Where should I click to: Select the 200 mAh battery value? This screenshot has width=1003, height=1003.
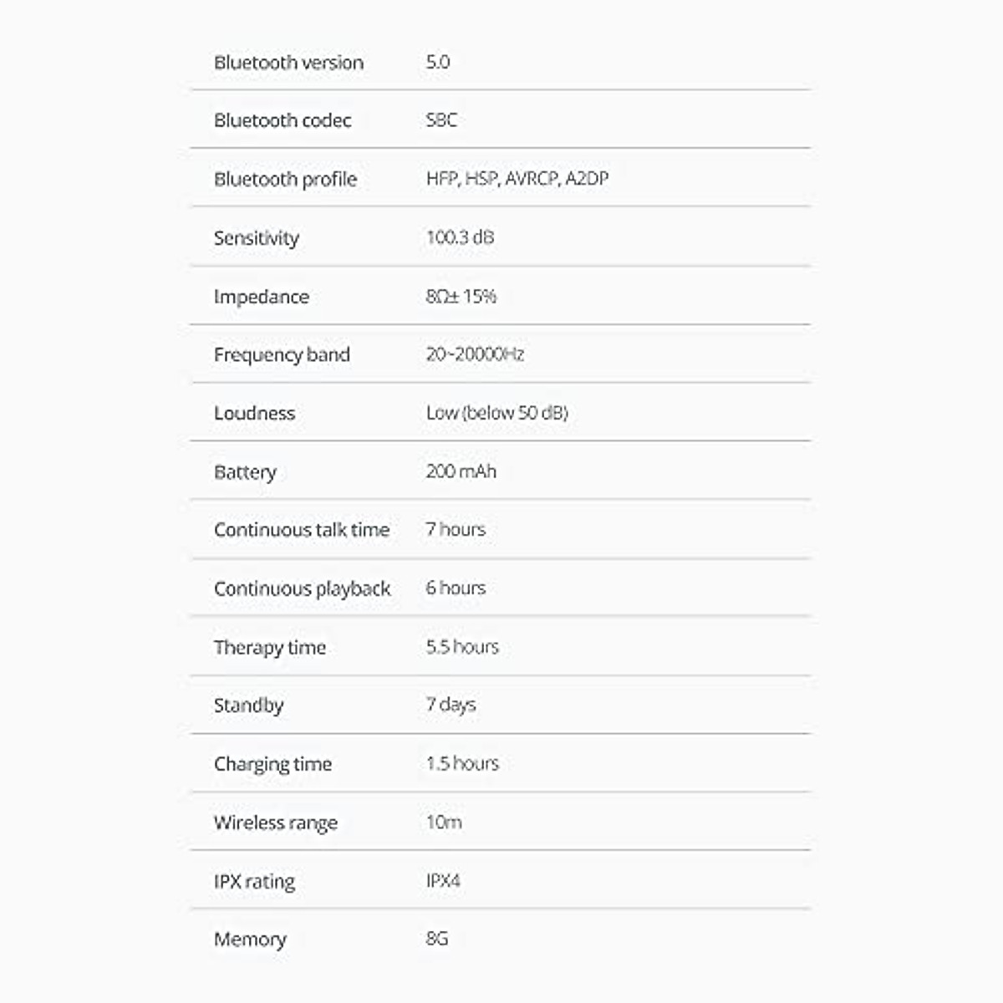pyautogui.click(x=461, y=471)
